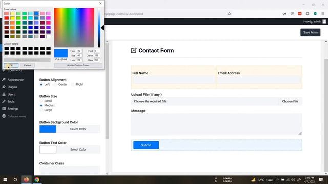Click the Green value field
The width and height of the screenshot is (328, 184).
(x=97, y=56)
